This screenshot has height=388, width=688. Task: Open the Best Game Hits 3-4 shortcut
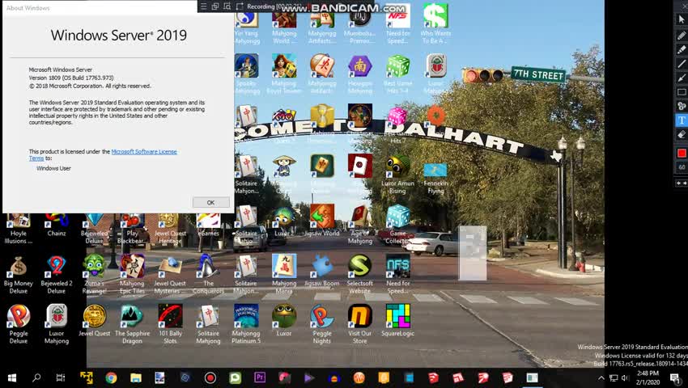397,74
